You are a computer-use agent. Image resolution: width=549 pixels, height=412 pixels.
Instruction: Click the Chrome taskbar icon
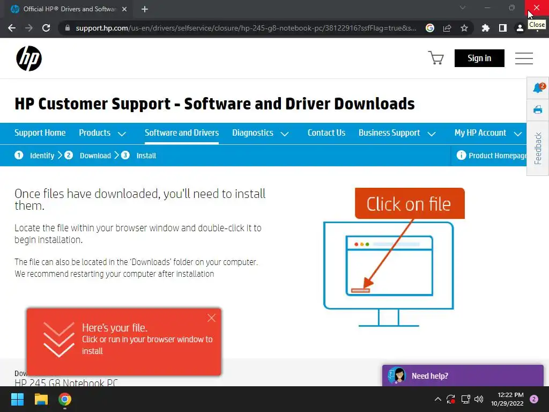[65, 399]
